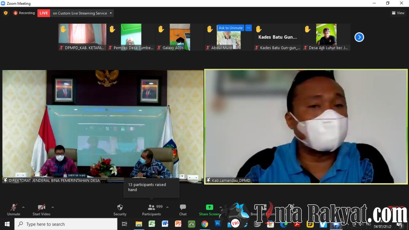
Task: Click the taskbar search box
Action: [x=66, y=224]
